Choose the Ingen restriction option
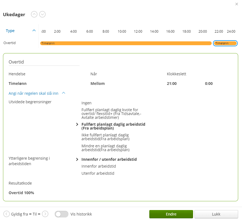The height and width of the screenshot is (221, 242). pyautogui.click(x=86, y=103)
